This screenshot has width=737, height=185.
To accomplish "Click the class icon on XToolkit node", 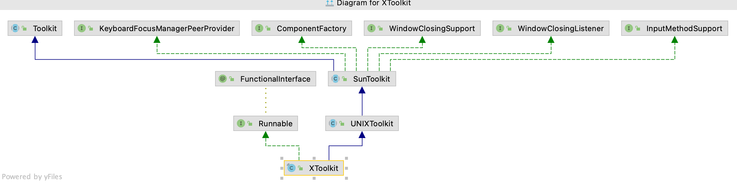I will [x=291, y=168].
